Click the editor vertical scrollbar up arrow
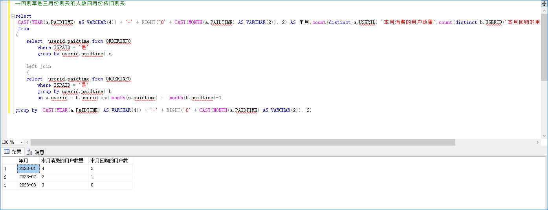548x210 pixels. 544,10
